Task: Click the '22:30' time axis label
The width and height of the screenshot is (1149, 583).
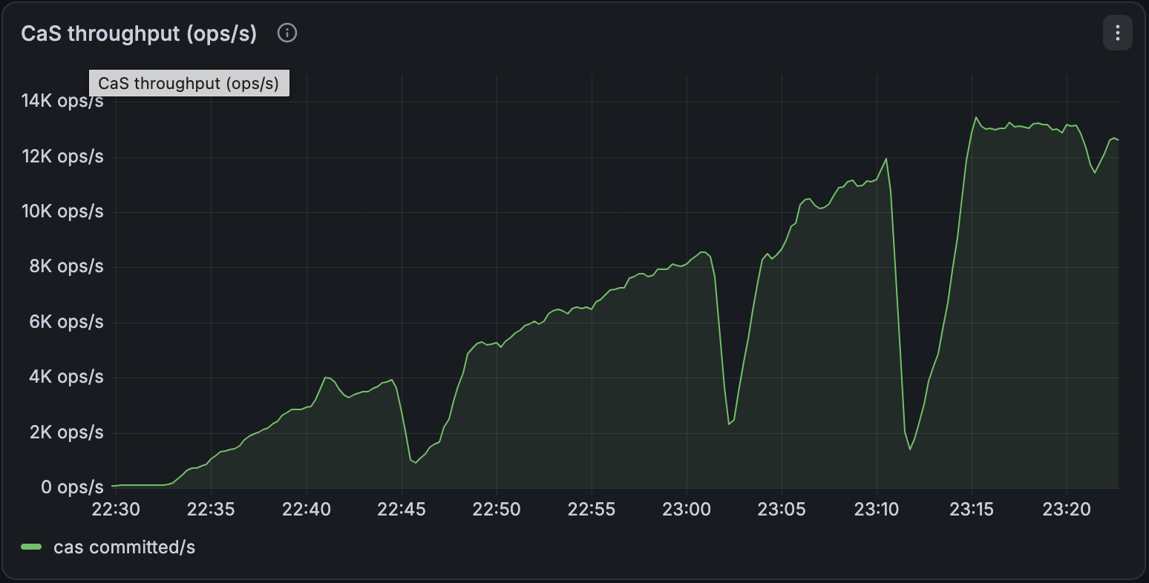Action: click(116, 510)
